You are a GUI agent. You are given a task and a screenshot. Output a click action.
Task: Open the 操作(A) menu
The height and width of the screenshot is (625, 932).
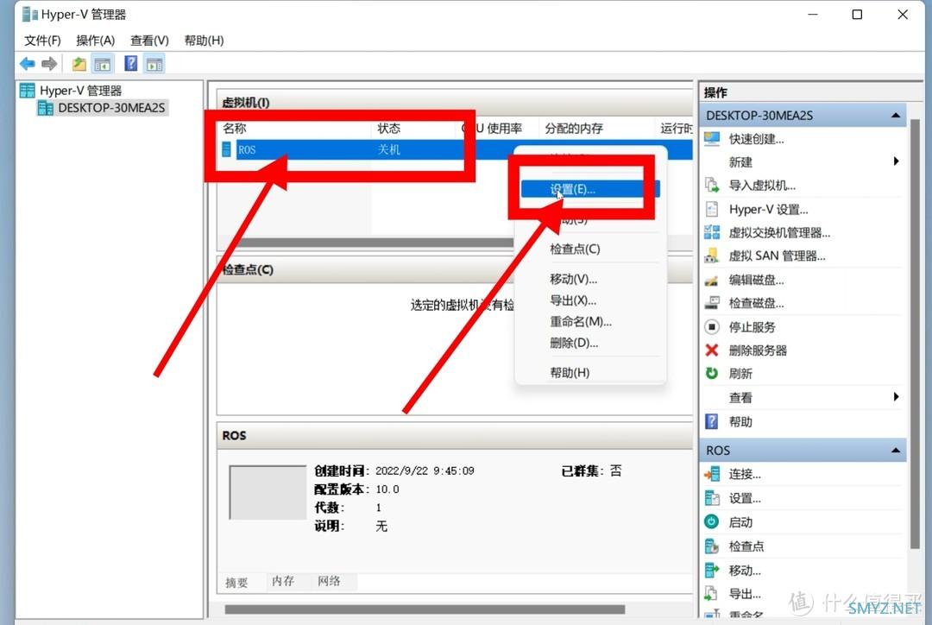(95, 41)
